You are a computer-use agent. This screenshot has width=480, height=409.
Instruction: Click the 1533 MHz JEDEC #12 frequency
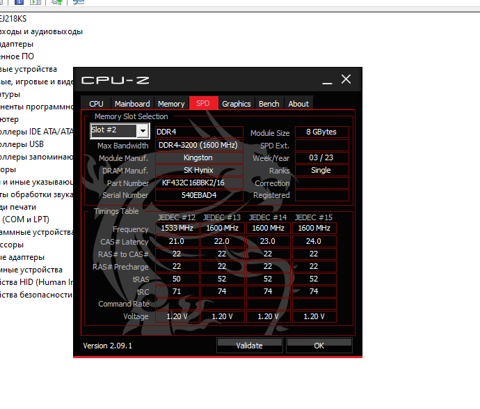(177, 228)
